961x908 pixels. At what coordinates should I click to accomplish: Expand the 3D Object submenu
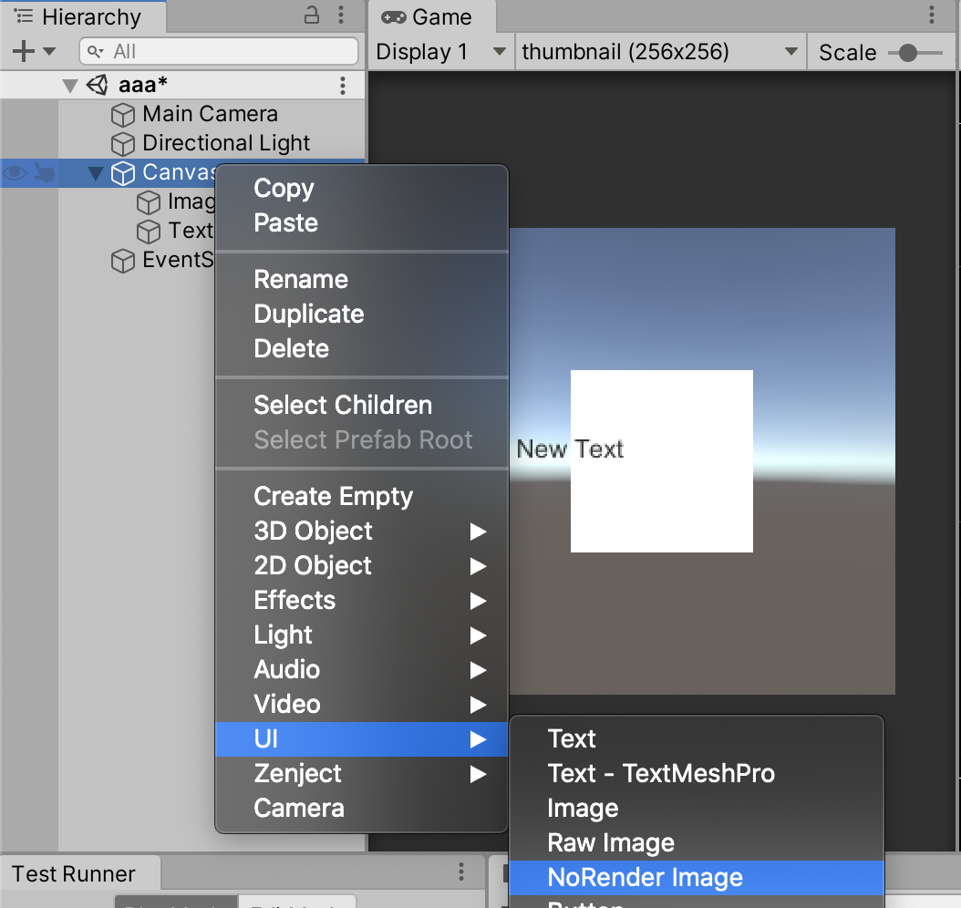(362, 531)
